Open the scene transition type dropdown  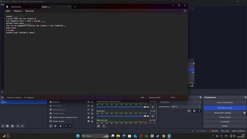[180, 102]
